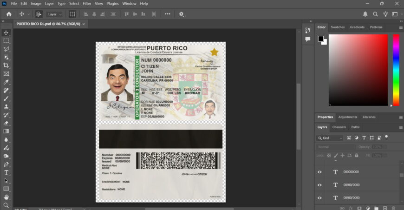The width and height of the screenshot is (404, 210).
Task: Click the canvas vertical scrollbar
Action: click(299, 117)
